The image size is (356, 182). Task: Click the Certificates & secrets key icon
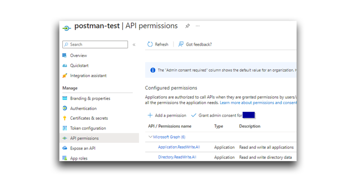(65, 118)
